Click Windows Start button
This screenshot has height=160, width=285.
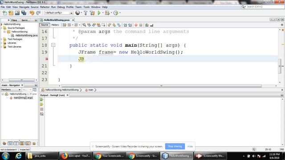[x=6, y=156]
